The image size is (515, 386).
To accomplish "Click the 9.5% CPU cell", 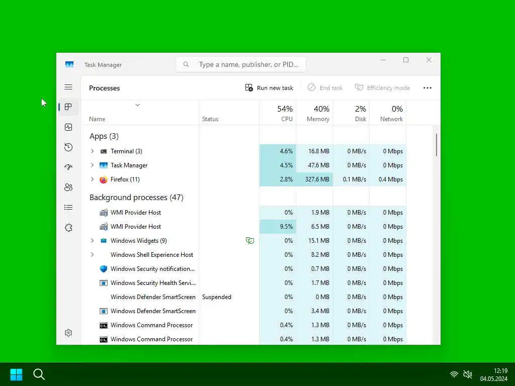I will [278, 227].
